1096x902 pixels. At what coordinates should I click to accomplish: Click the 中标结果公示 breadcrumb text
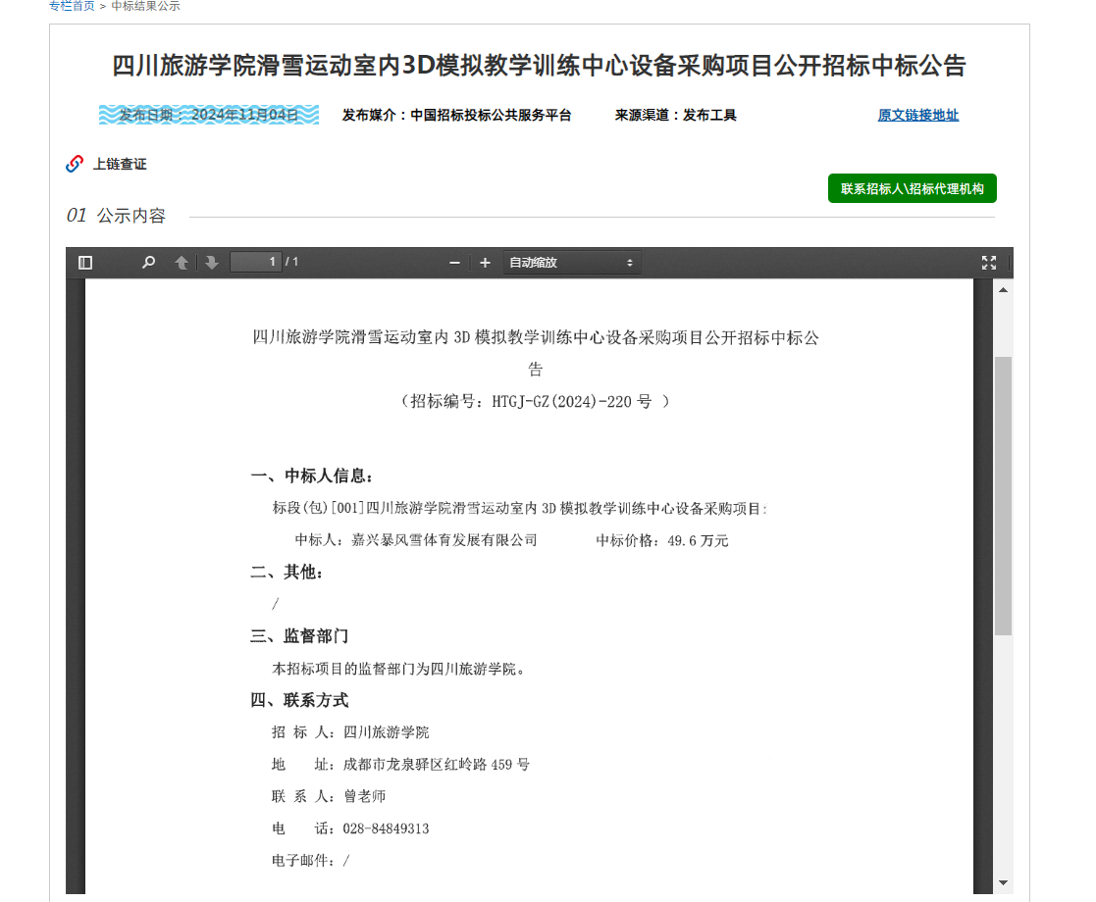(x=145, y=6)
